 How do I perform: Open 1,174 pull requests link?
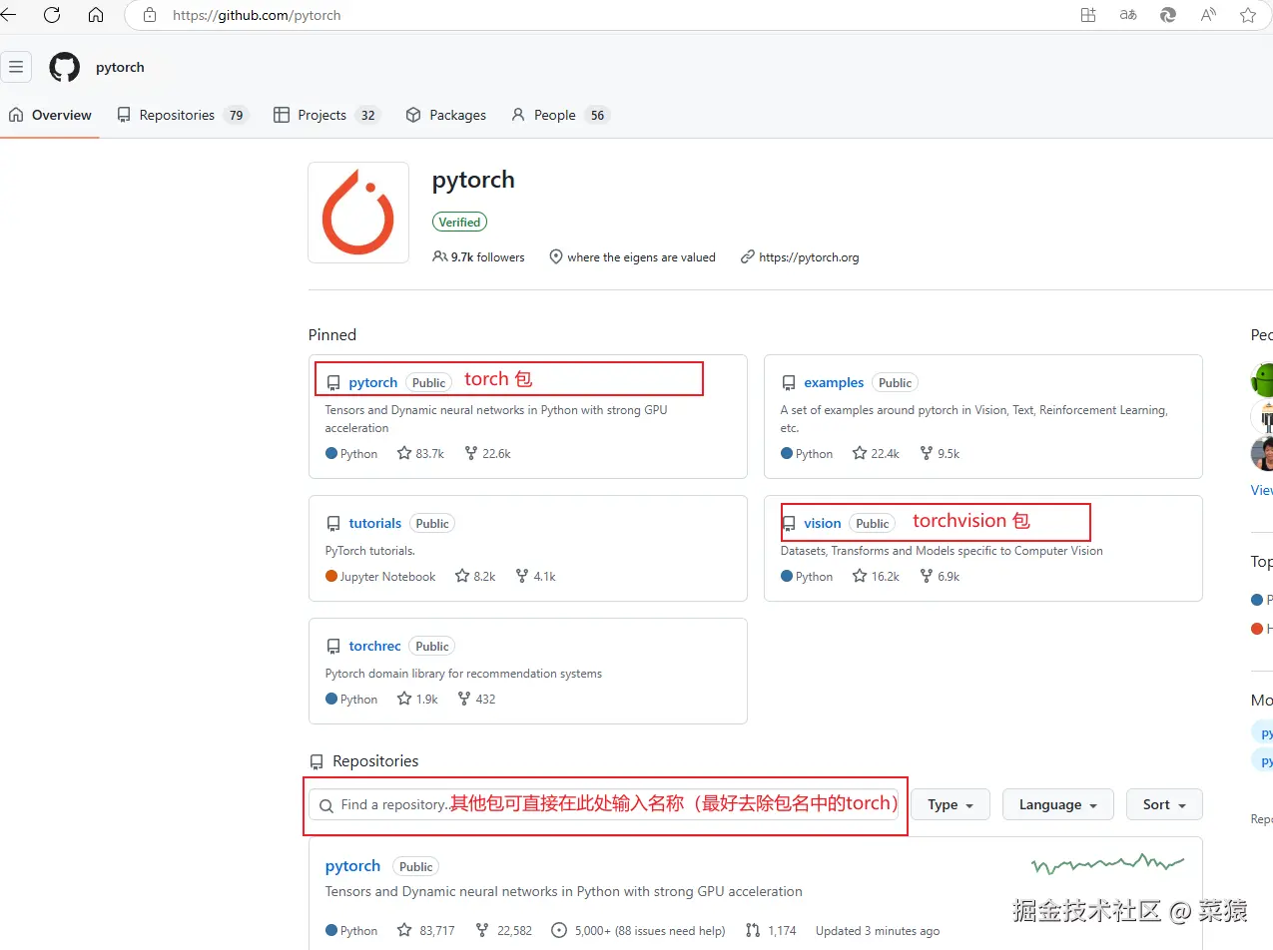pyautogui.click(x=771, y=930)
